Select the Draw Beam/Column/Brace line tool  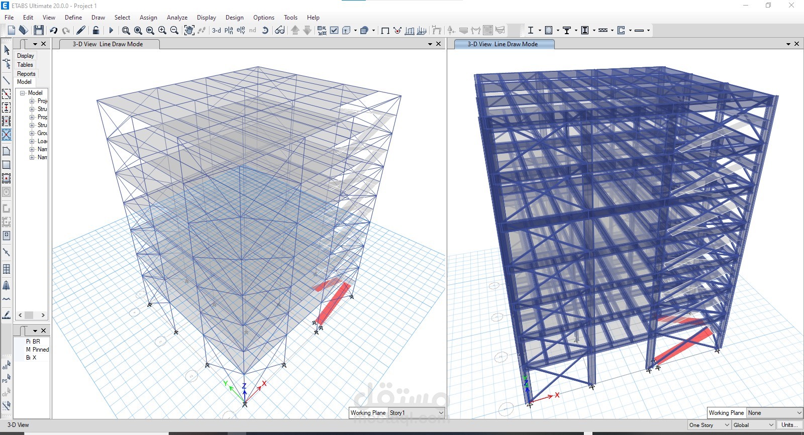click(7, 80)
